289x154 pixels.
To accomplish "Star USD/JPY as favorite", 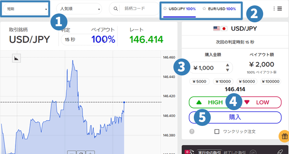I will click(x=165, y=8).
